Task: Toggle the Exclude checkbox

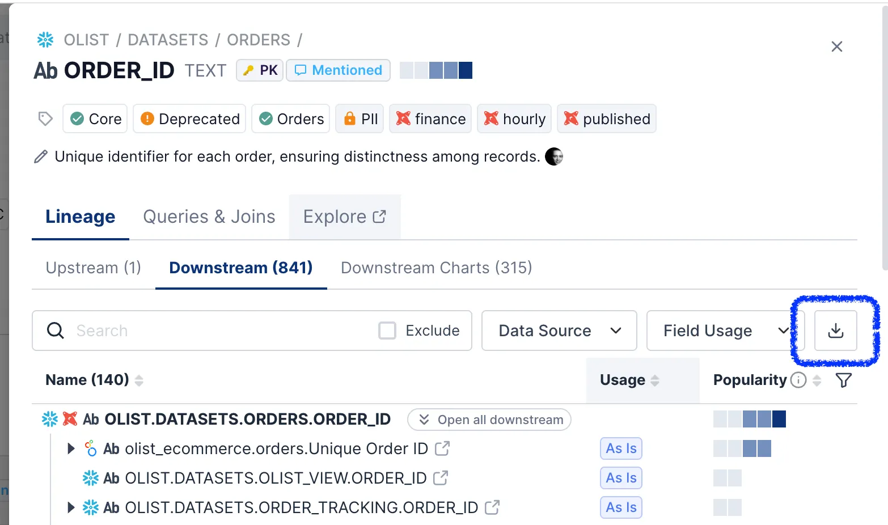Action: (x=387, y=331)
